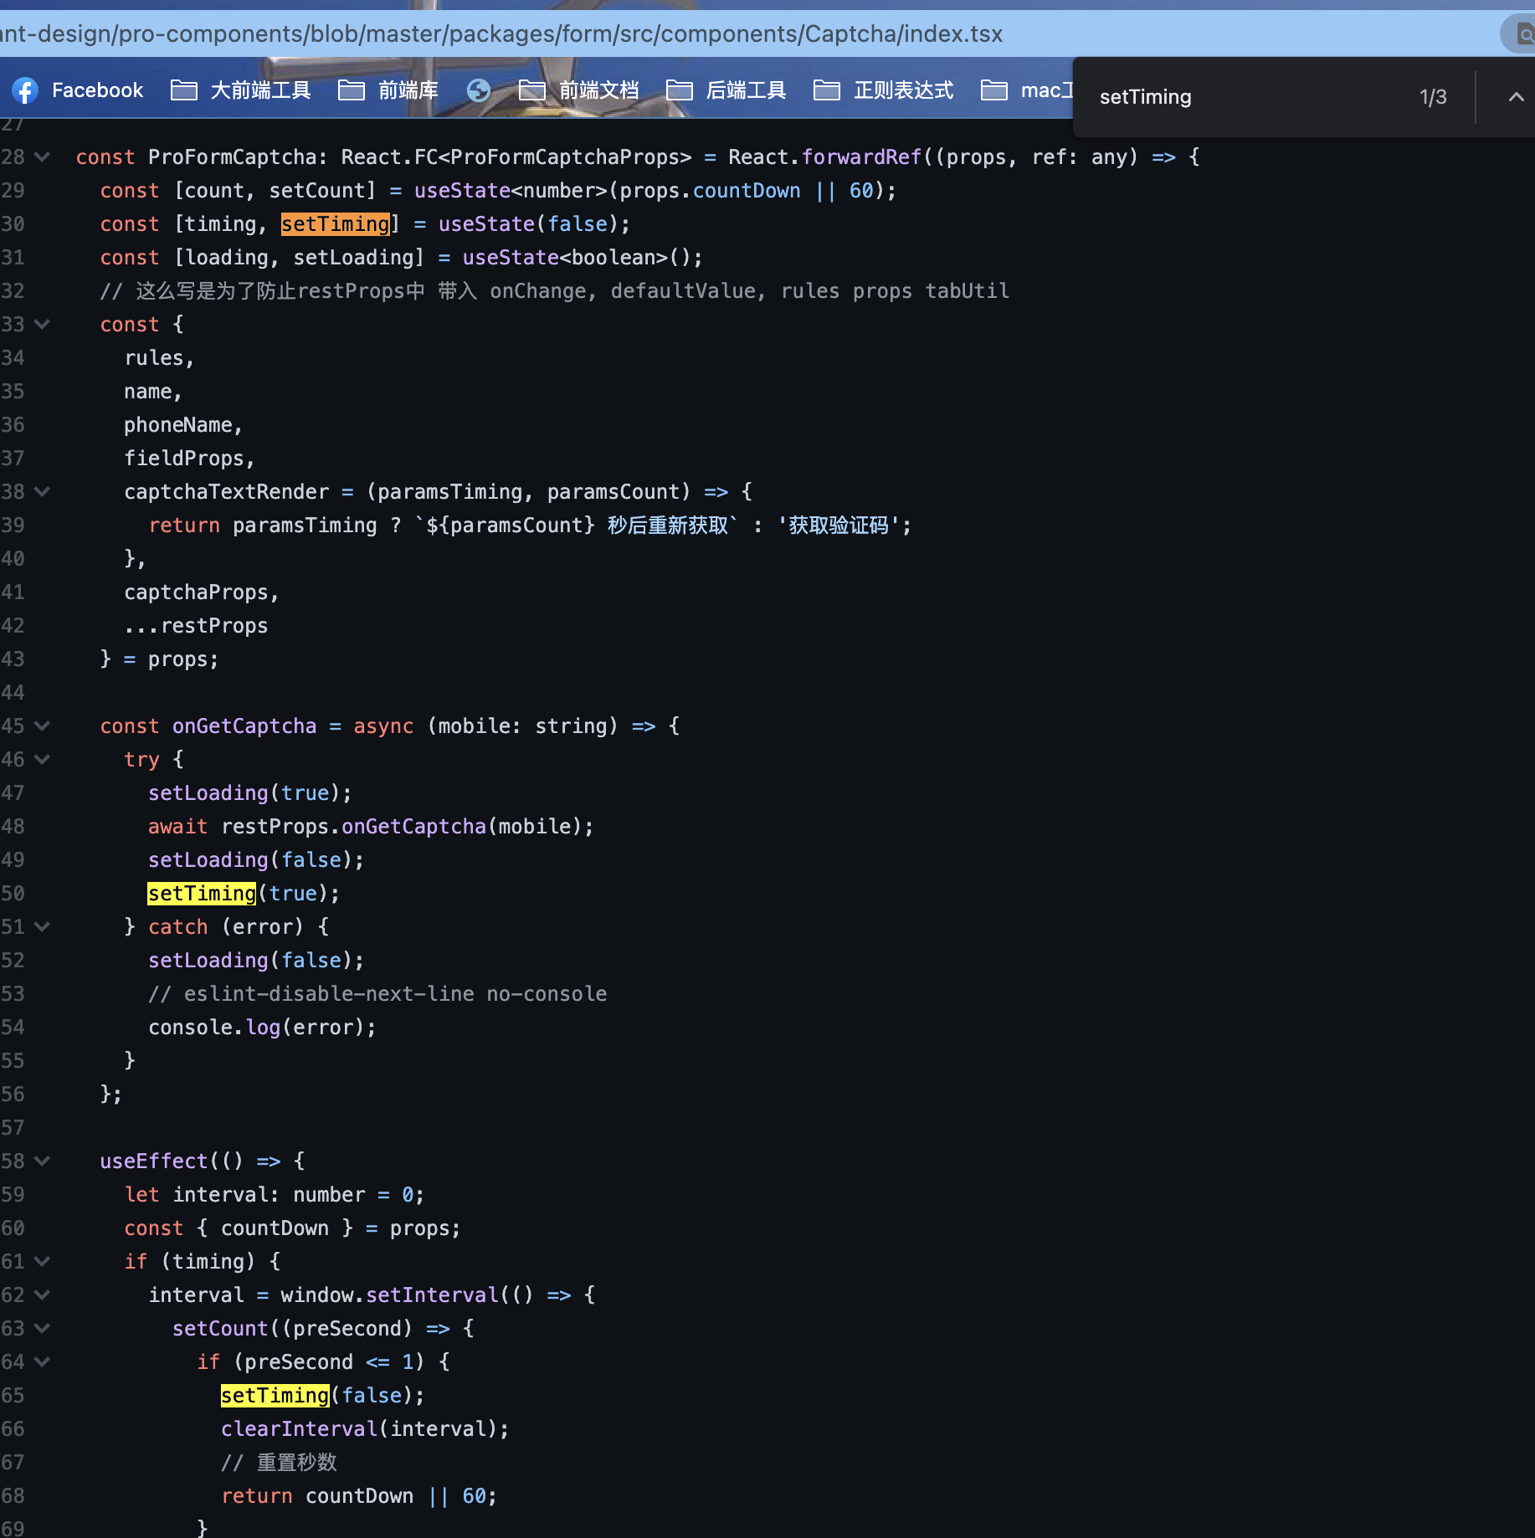Image resolution: width=1535 pixels, height=1538 pixels.
Task: Collapse the catch block at line 51
Action: (42, 927)
